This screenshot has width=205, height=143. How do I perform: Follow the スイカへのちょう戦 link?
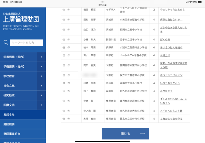click(x=170, y=111)
